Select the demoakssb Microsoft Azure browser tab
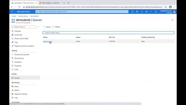The image size is (186, 105). coord(24,3)
